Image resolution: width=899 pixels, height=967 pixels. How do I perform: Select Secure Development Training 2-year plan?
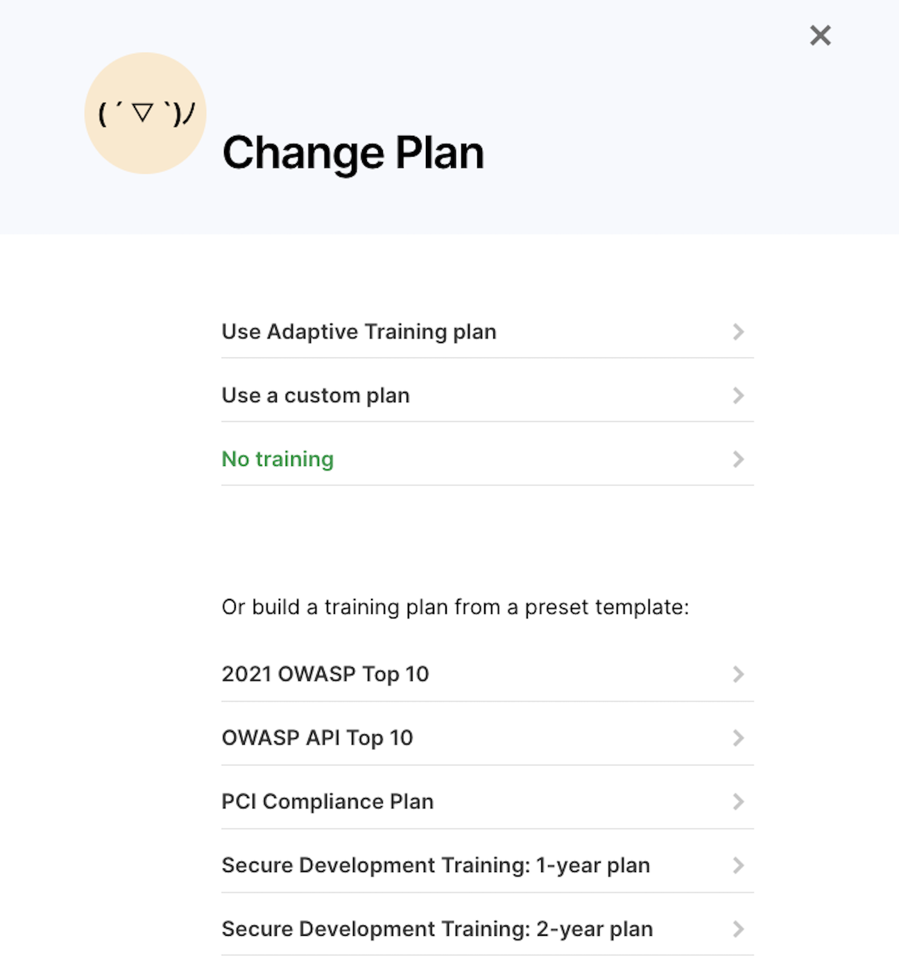pos(437,930)
